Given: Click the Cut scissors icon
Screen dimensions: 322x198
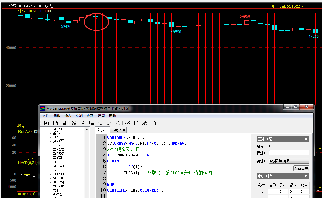Looking at the screenshot, I should pyautogui.click(x=74, y=123).
